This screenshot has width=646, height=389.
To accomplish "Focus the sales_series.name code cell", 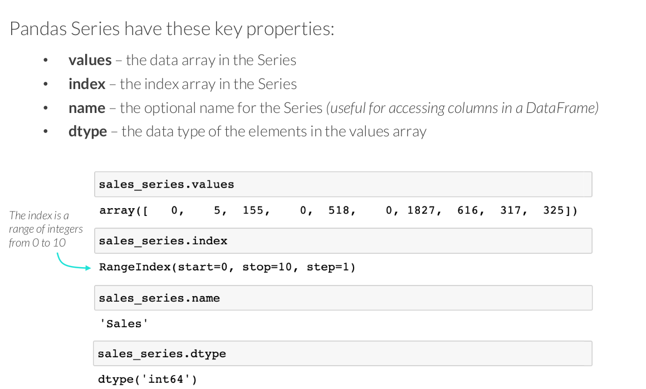I will tap(342, 298).
